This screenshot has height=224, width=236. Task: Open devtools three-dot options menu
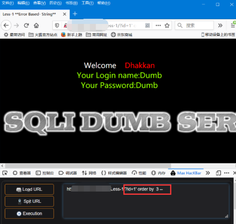point(227,173)
